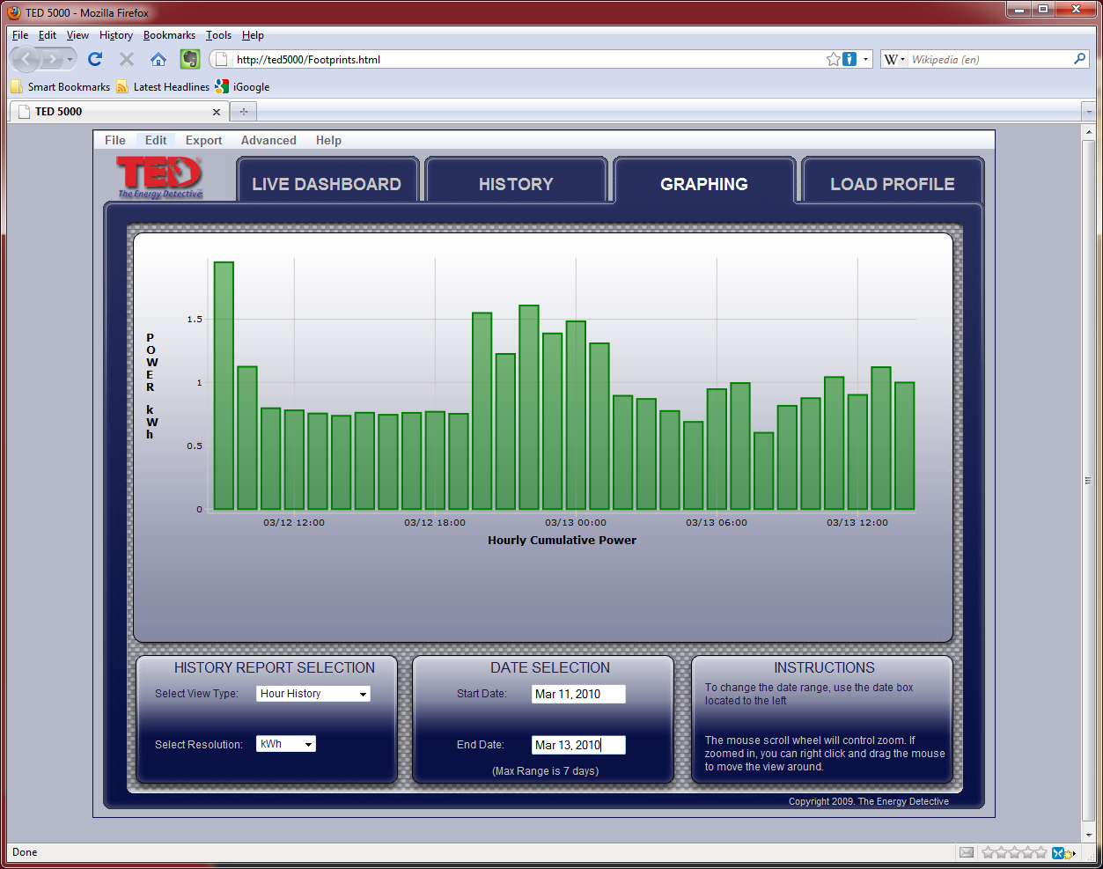The image size is (1103, 869).
Task: Click the blue info icon in address bar
Action: (x=849, y=59)
